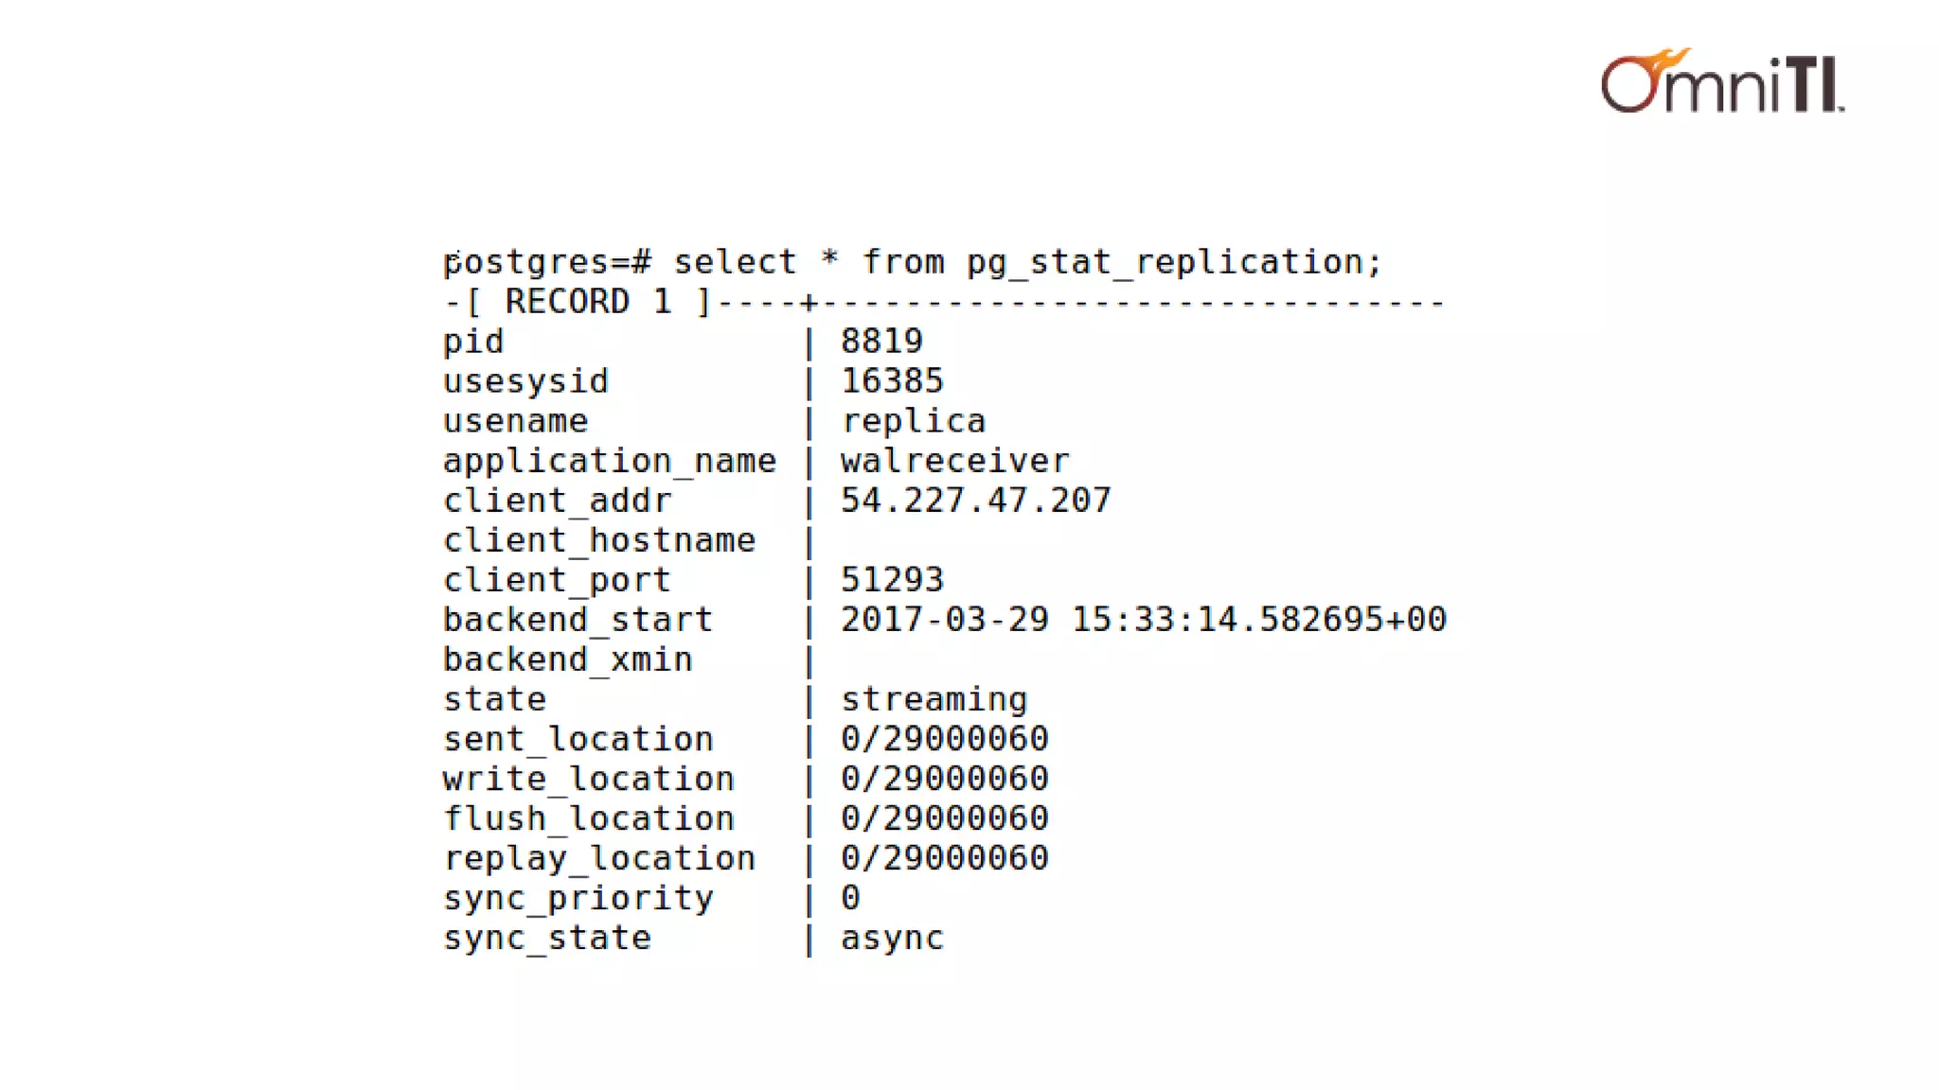
Task: Select the RECORD 1 header line
Action: point(944,302)
